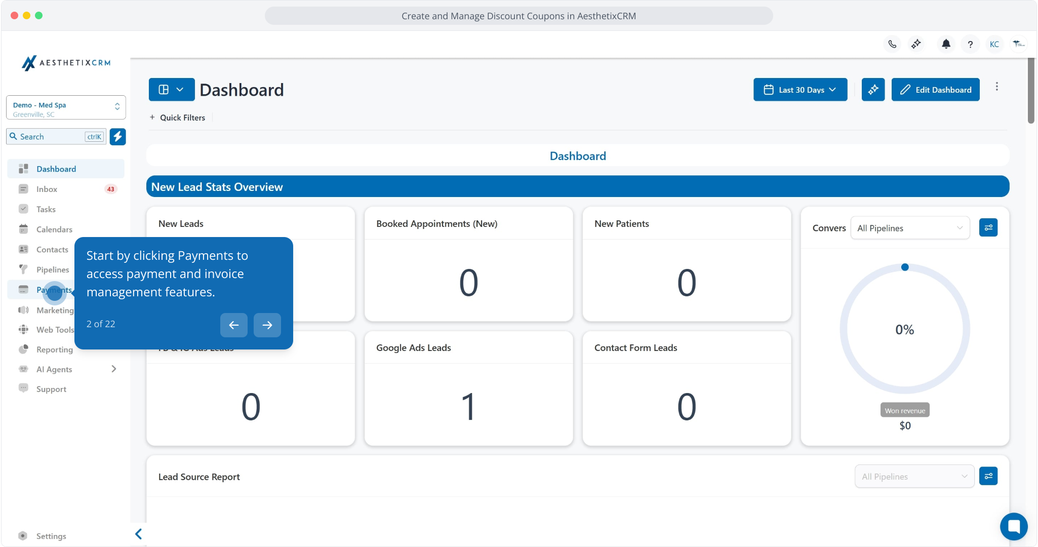Click next arrow in the tour tooltip
1038x547 pixels.
pyautogui.click(x=267, y=325)
